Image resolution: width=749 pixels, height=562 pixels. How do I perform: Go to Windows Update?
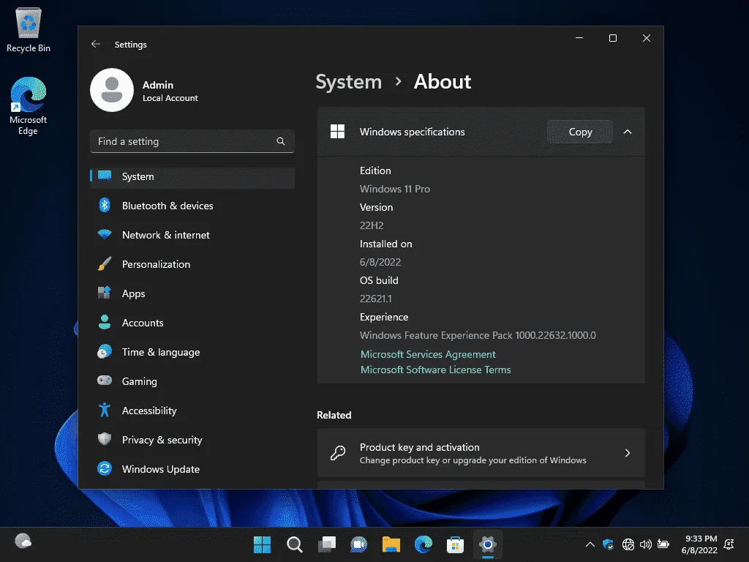point(192,469)
